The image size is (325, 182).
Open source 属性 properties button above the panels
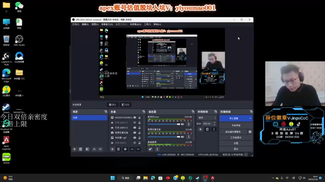click(113, 105)
